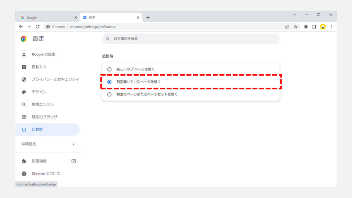
Task: Open the yellow profile avatar
Action: (322, 26)
